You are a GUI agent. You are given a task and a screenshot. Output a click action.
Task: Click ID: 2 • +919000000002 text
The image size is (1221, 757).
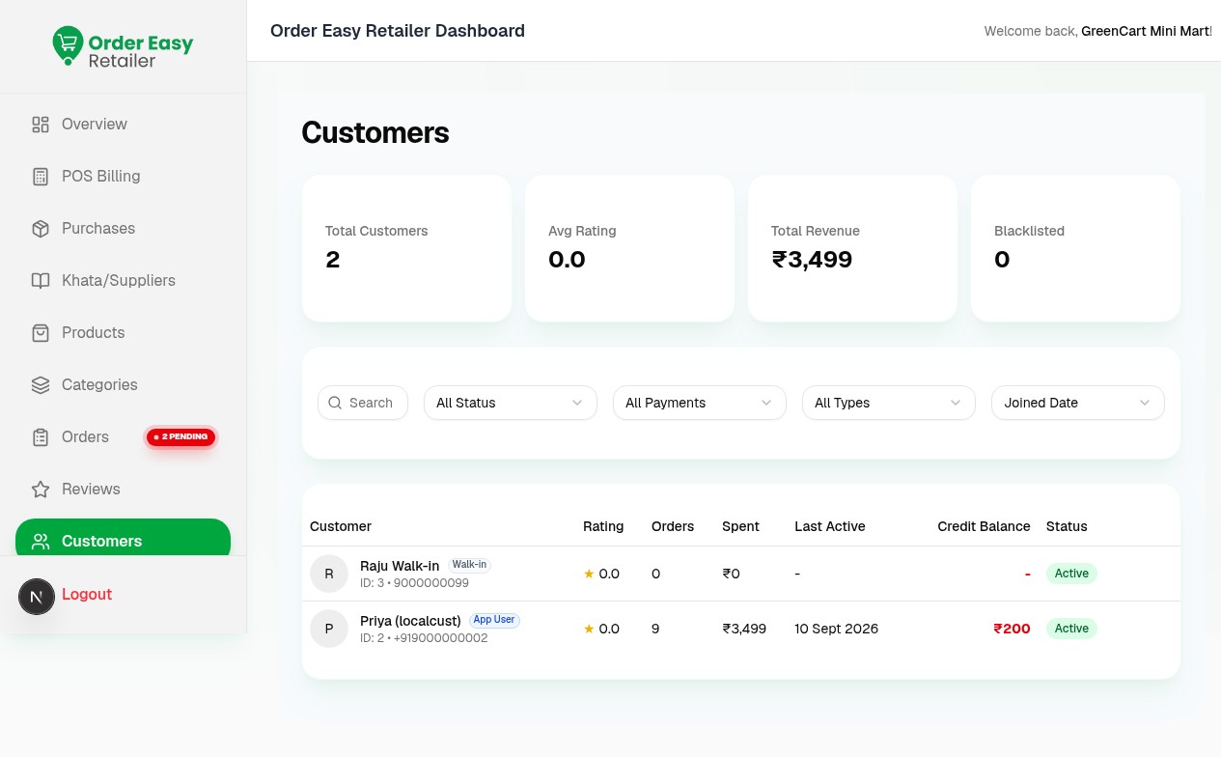(x=424, y=638)
